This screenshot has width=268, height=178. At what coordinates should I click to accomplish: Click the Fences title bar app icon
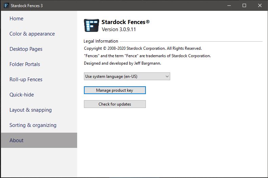pos(6,5)
